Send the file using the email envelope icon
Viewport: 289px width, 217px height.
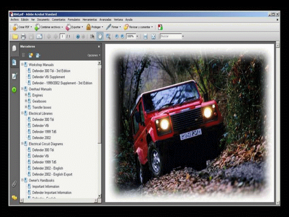[39, 37]
